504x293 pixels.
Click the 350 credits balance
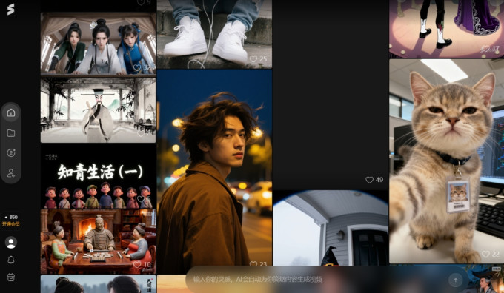click(11, 218)
